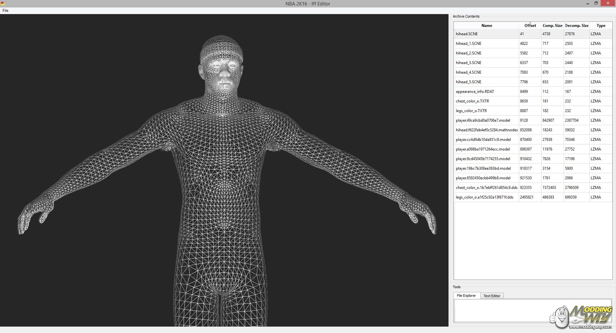The width and height of the screenshot is (616, 333).
Task: Choose chest_color_o.TXTR entry
Action: (x=472, y=101)
